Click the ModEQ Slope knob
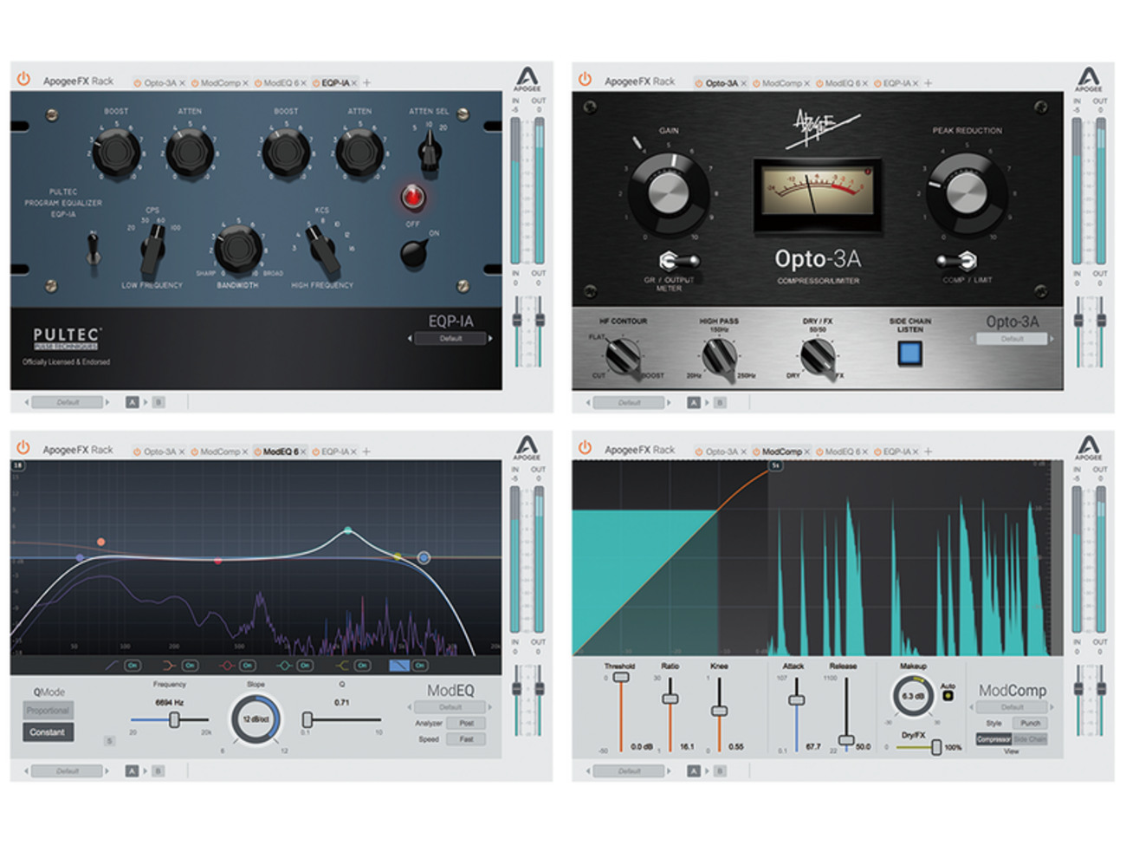 256,719
